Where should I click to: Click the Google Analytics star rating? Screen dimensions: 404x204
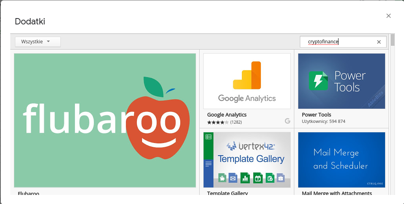[218, 122]
